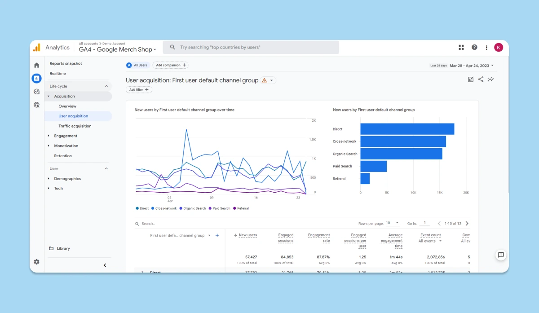Click the search magnifier icon in top bar
Image resolution: width=539 pixels, height=313 pixels.
(x=172, y=47)
